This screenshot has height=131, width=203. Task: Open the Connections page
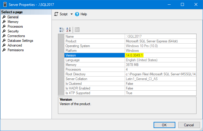tap(16, 36)
